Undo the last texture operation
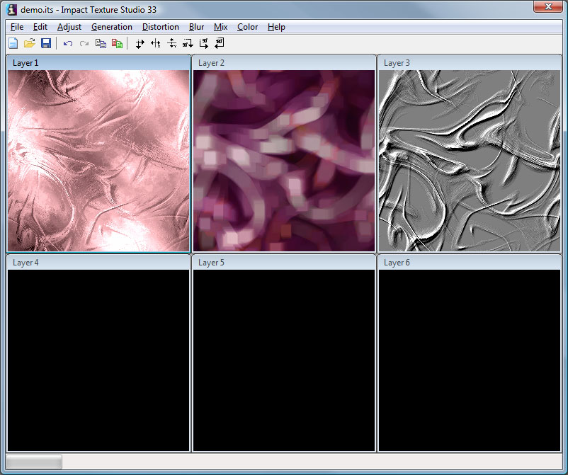The width and height of the screenshot is (568, 475). click(67, 43)
